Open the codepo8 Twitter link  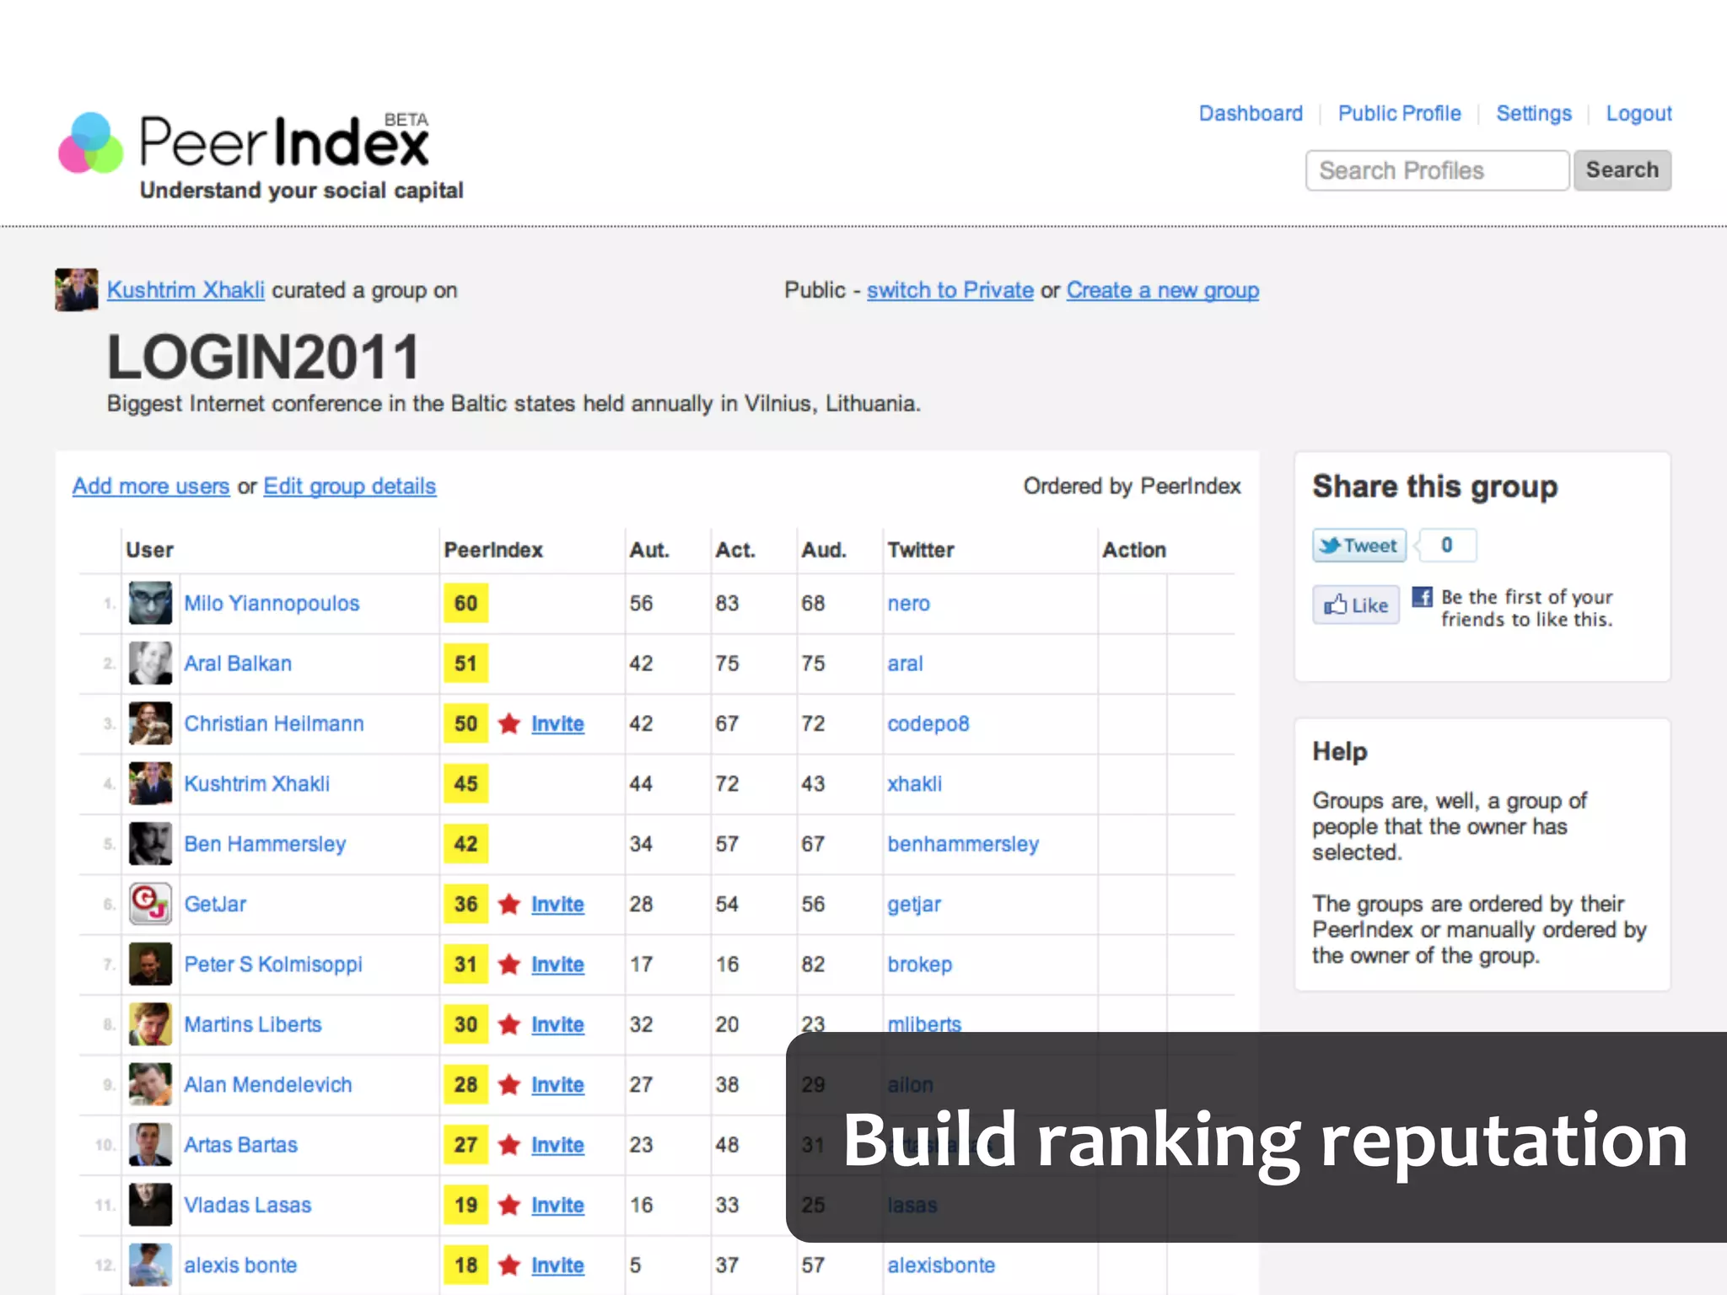coord(928,724)
